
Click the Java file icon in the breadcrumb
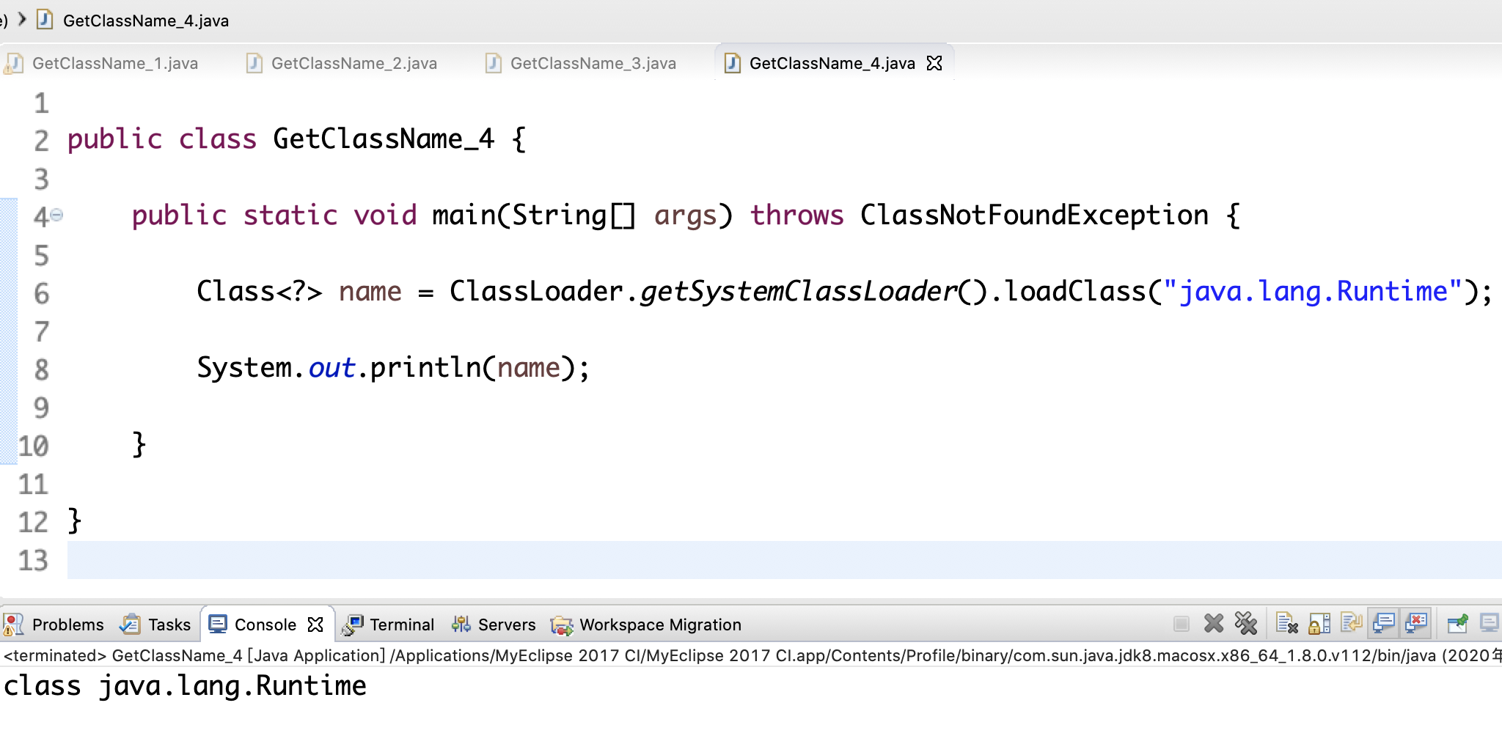[x=45, y=20]
